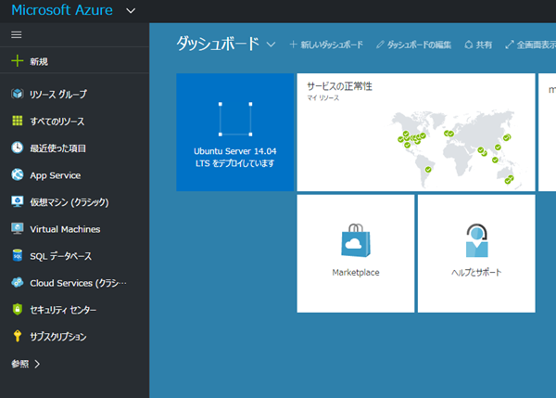The height and width of the screenshot is (398, 556).
Task: Click the pencil icon for dashboard edit
Action: pyautogui.click(x=380, y=45)
